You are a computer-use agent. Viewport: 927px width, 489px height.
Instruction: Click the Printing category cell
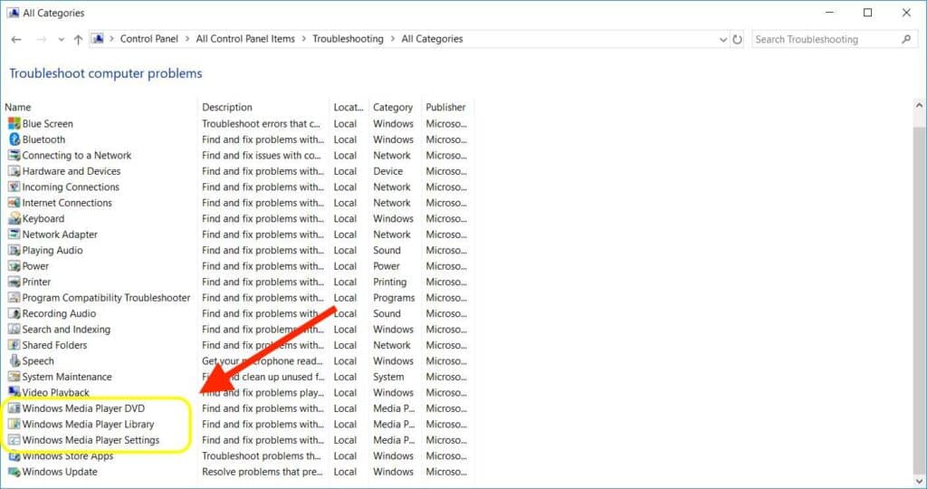tap(389, 282)
